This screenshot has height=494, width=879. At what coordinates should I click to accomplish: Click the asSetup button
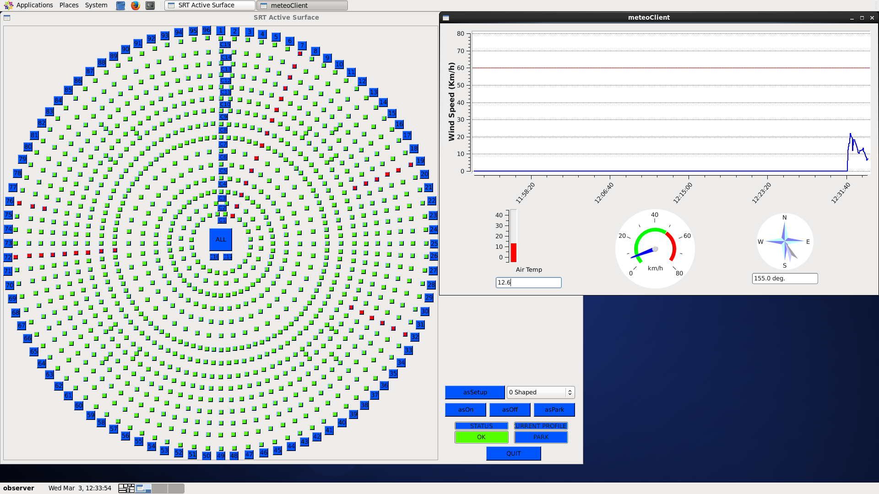pyautogui.click(x=475, y=392)
